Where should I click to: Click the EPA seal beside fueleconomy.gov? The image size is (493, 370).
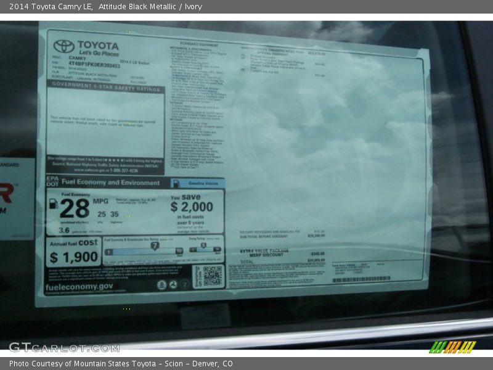click(161, 284)
